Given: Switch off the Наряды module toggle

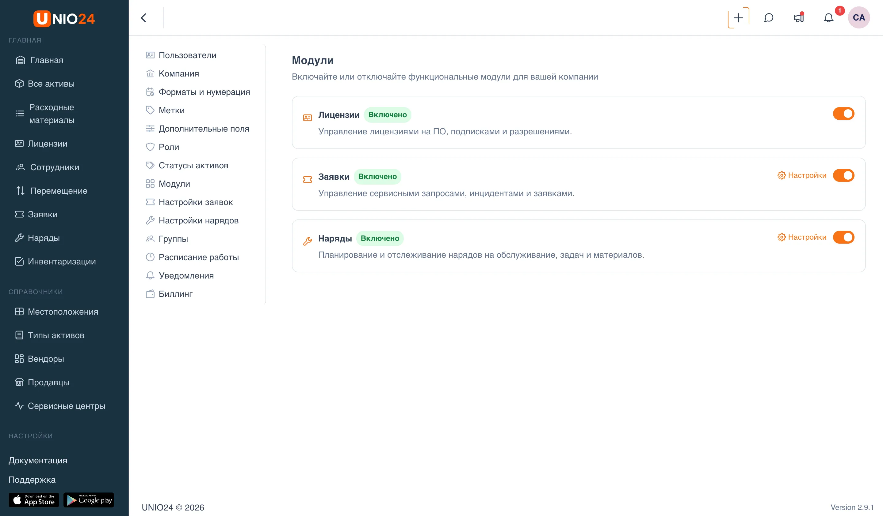Looking at the screenshot, I should point(843,237).
